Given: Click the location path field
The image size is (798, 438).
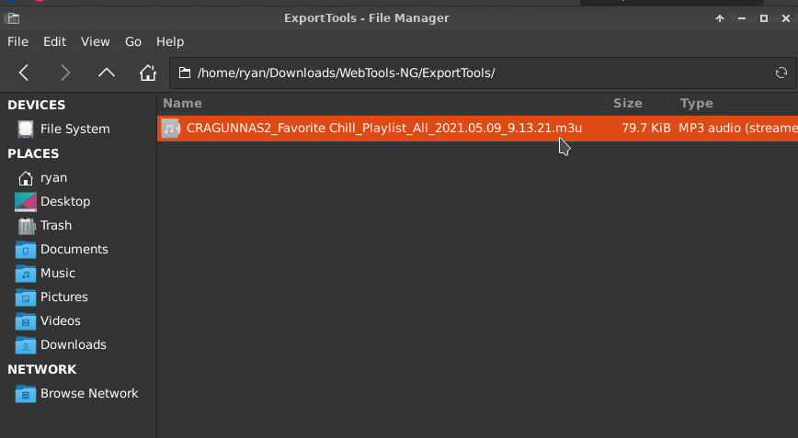Looking at the screenshot, I should pos(483,73).
